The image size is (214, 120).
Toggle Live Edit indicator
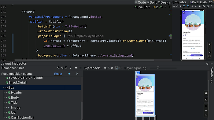(142, 7)
